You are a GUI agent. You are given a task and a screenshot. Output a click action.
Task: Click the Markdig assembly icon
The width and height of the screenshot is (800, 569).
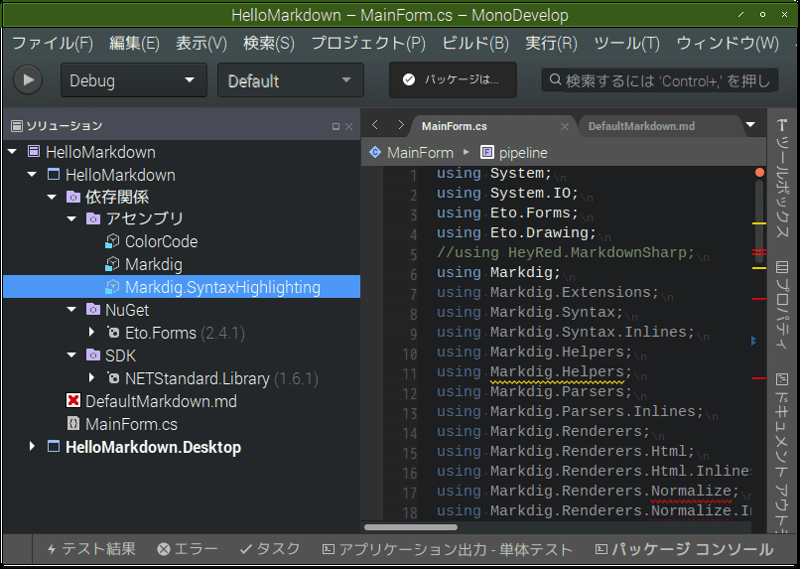click(112, 264)
